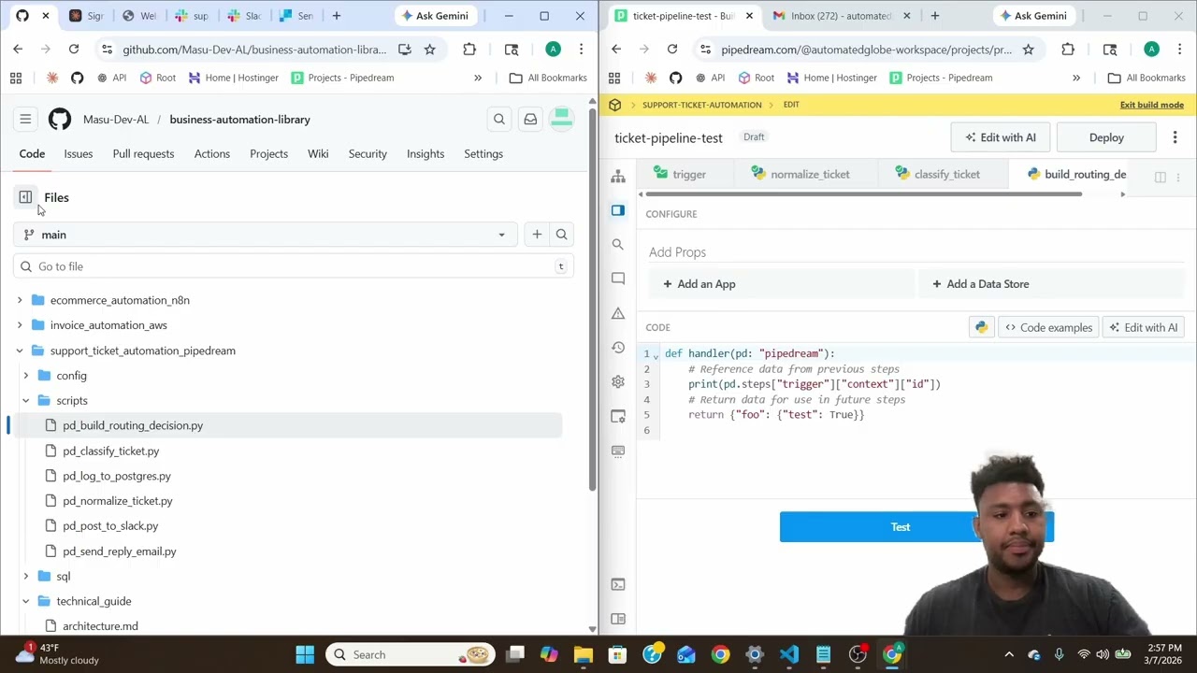The image size is (1197, 673).
Task: Expand the sql folder
Action: (x=26, y=577)
